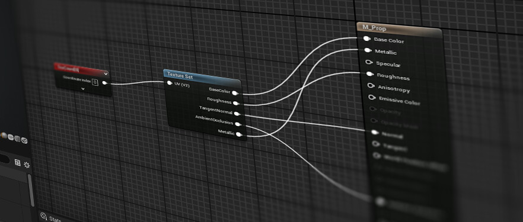Click M_Prop Base Color input pin
Viewport: 523px width, 222px height.
(x=366, y=39)
